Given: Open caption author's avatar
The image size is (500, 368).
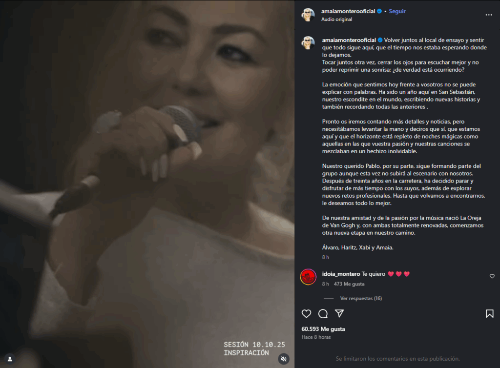Looking at the screenshot, I should point(308,42).
